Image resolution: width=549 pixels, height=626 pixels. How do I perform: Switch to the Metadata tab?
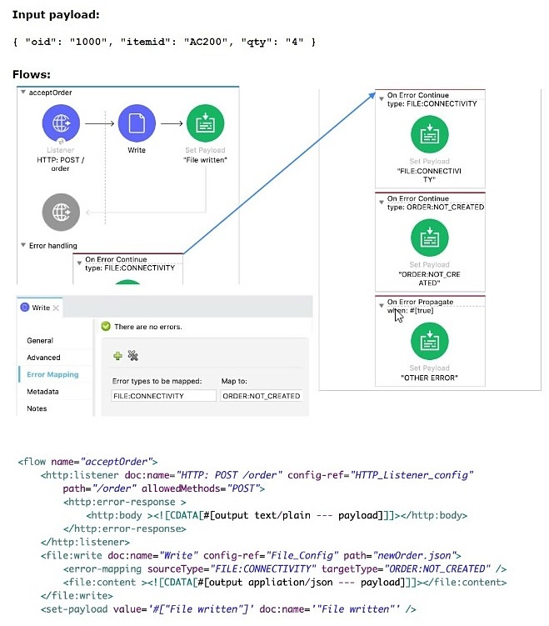[42, 392]
